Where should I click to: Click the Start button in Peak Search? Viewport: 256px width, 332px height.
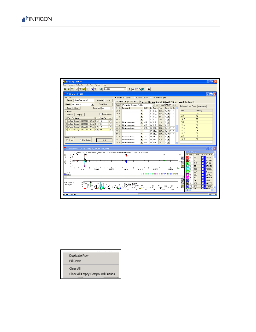click(x=104, y=140)
